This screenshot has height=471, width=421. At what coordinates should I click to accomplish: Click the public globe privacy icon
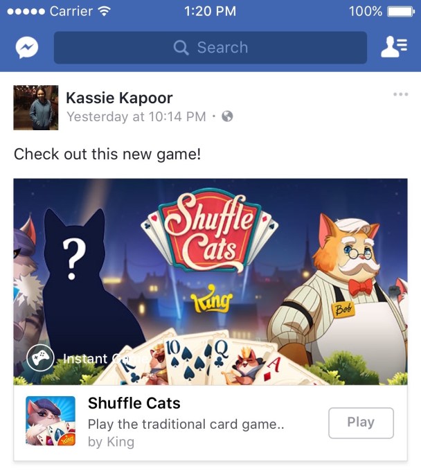pos(227,116)
